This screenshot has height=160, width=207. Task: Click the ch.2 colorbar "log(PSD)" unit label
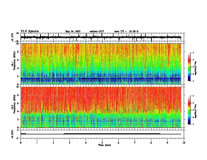(196, 111)
